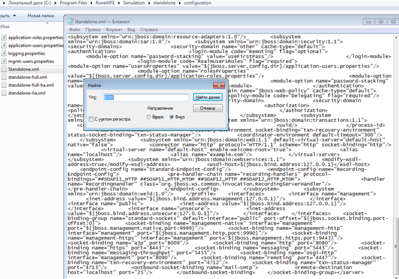Maximize the Notepad window
Viewport: 399px width, 279px height.
(380, 21)
